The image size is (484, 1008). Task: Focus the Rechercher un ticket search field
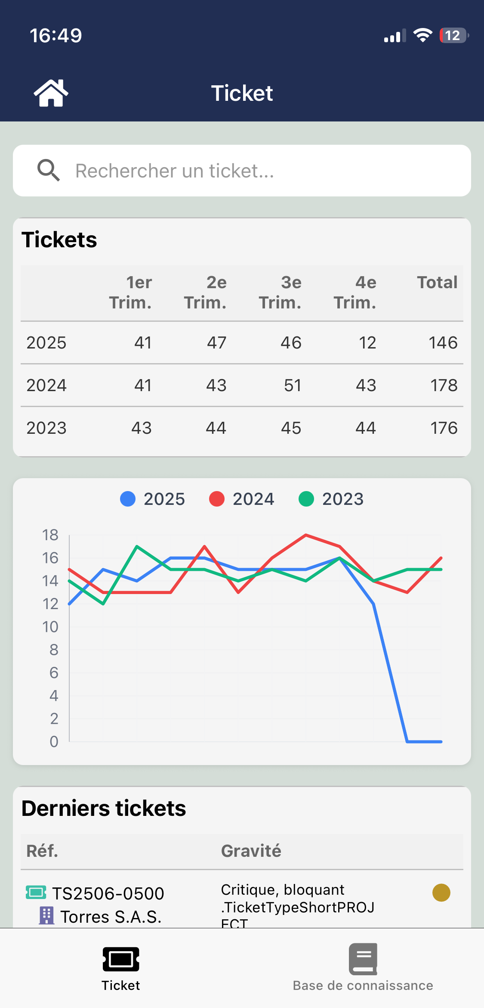click(x=258, y=171)
